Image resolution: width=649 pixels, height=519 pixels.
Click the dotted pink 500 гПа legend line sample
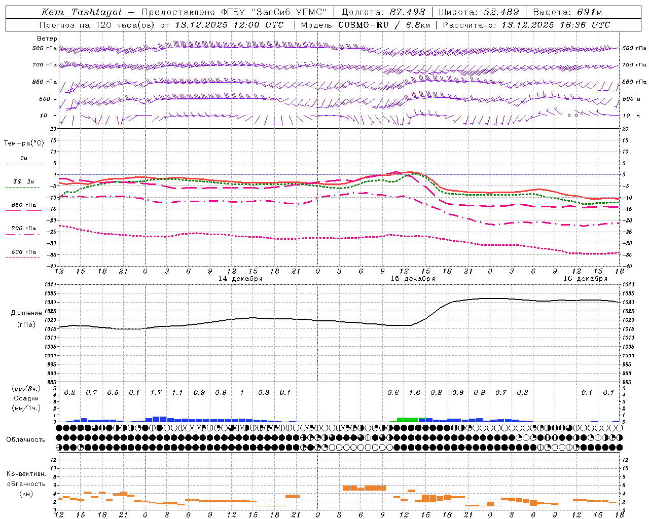pyautogui.click(x=23, y=258)
